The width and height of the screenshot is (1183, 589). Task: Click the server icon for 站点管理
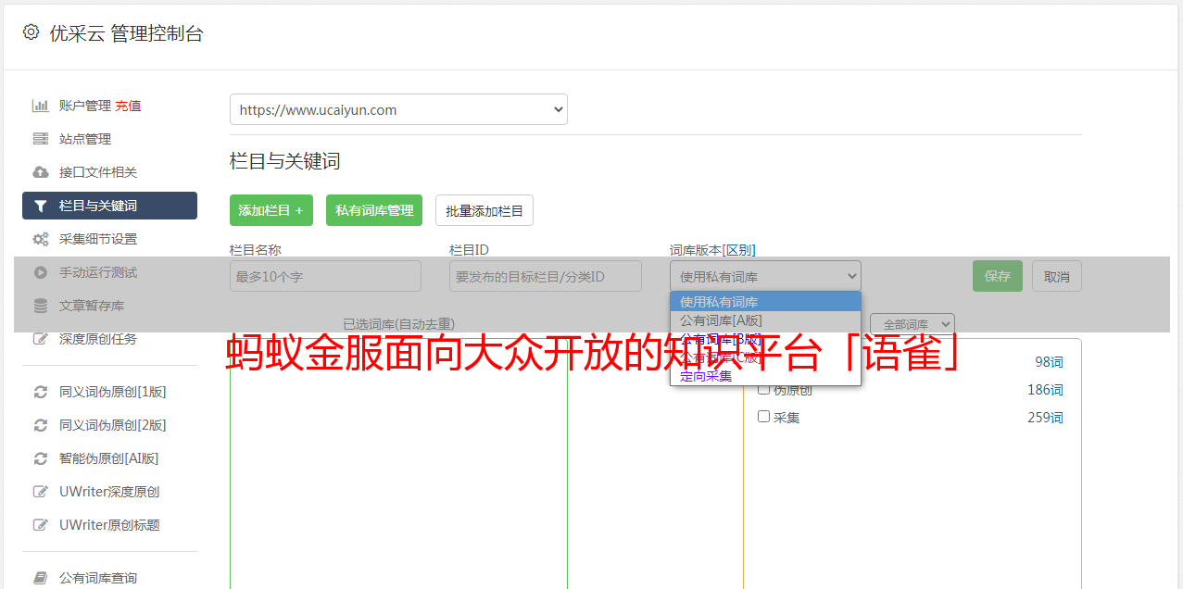point(41,139)
